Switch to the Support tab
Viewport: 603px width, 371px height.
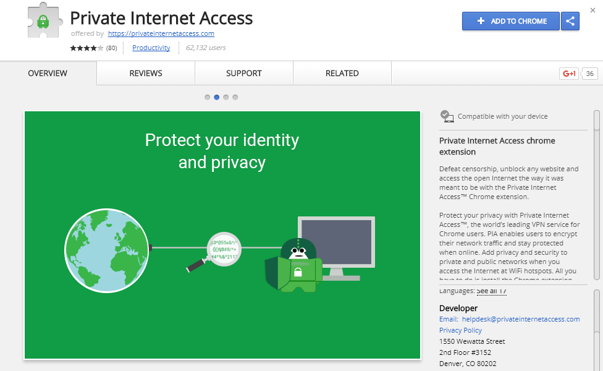pos(244,73)
